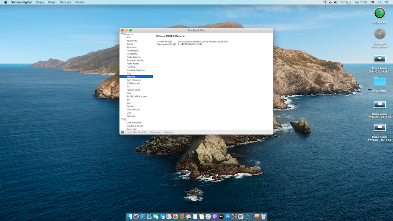
Task: Collapse the Ağ tree section
Action: (122, 119)
